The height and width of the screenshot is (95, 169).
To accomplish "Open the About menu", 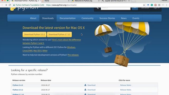I will [x=33, y=18].
